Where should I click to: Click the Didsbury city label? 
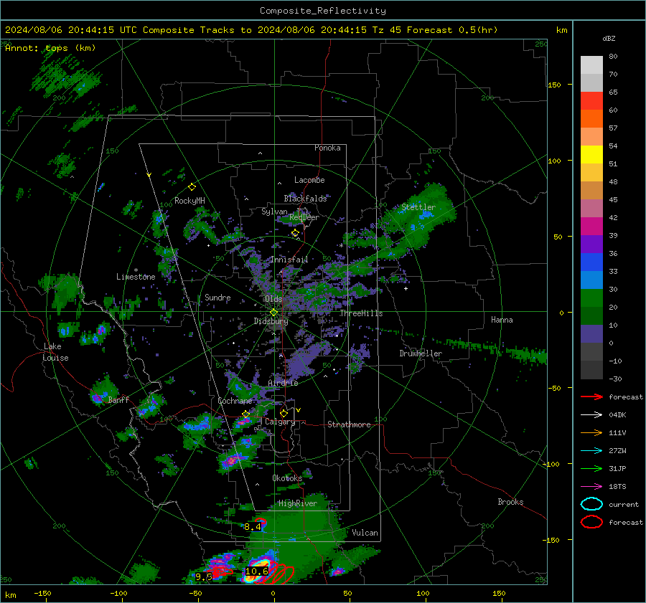(271, 321)
